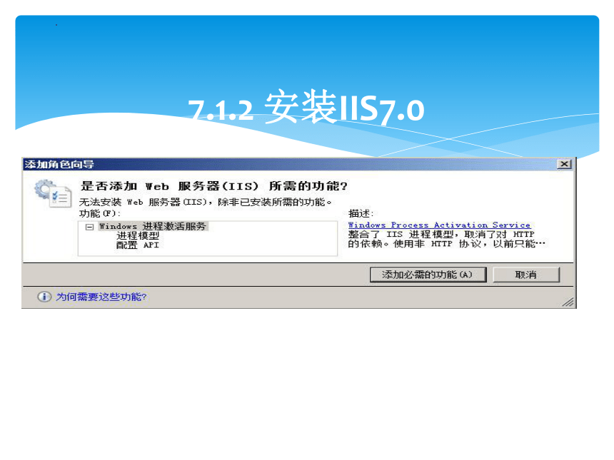Click the 功能 (F): label
614x460 pixels.
click(100, 213)
